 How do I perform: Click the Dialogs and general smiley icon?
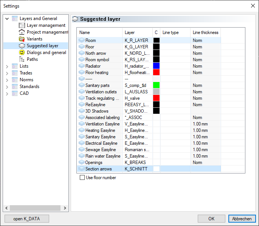(22, 53)
